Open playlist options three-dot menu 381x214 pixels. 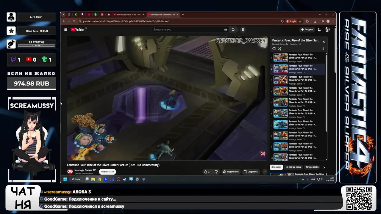324,49
